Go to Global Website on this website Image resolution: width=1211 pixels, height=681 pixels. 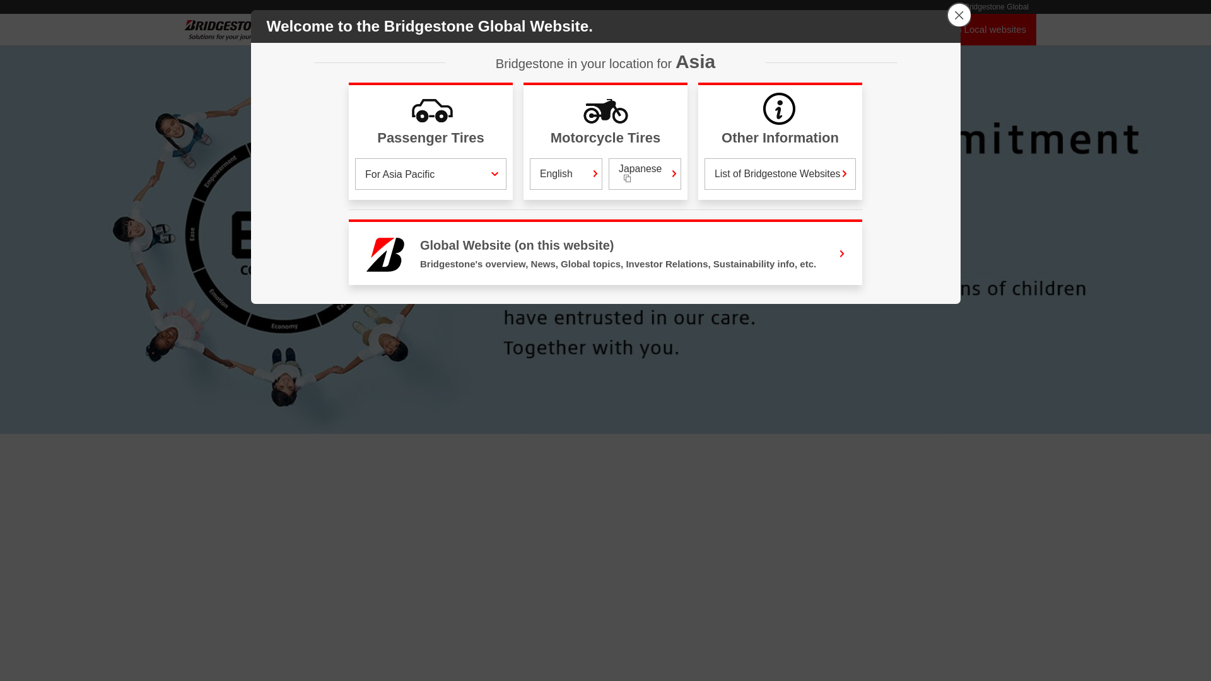click(x=605, y=253)
